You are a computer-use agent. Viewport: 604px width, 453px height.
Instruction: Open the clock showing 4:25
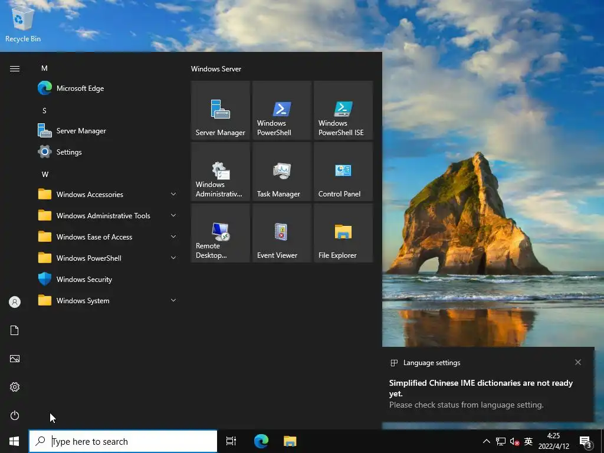[553, 441]
